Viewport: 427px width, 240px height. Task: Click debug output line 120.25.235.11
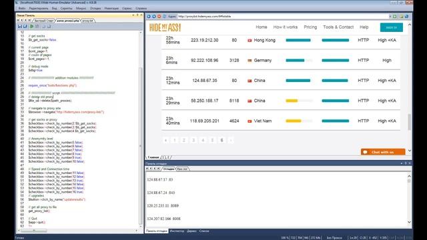(x=163, y=206)
